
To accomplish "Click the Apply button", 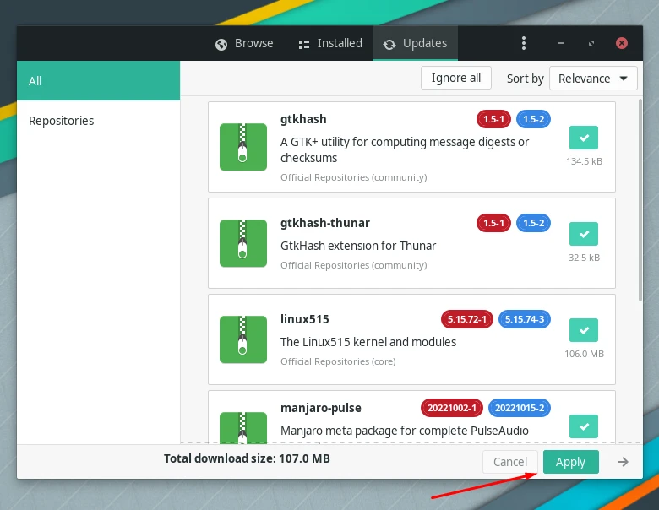I will pos(571,462).
